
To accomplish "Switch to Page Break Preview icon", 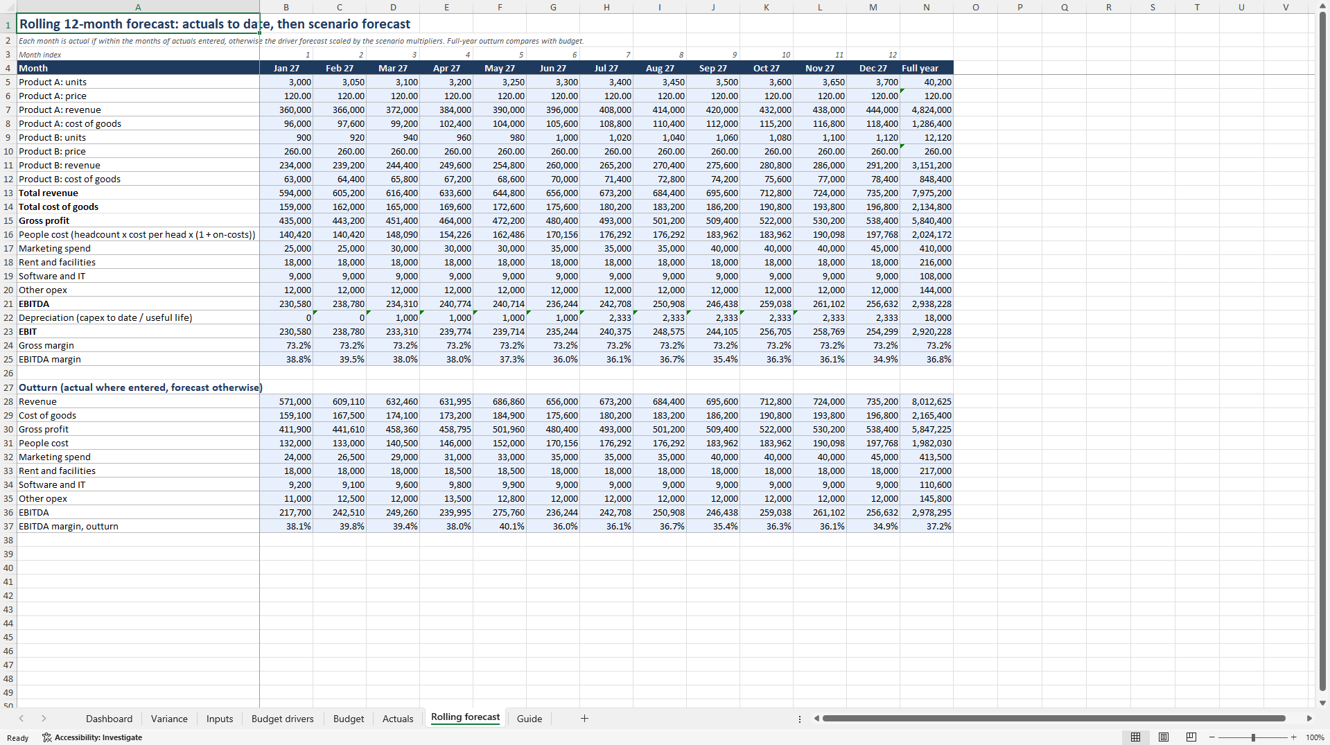I will tap(1191, 737).
